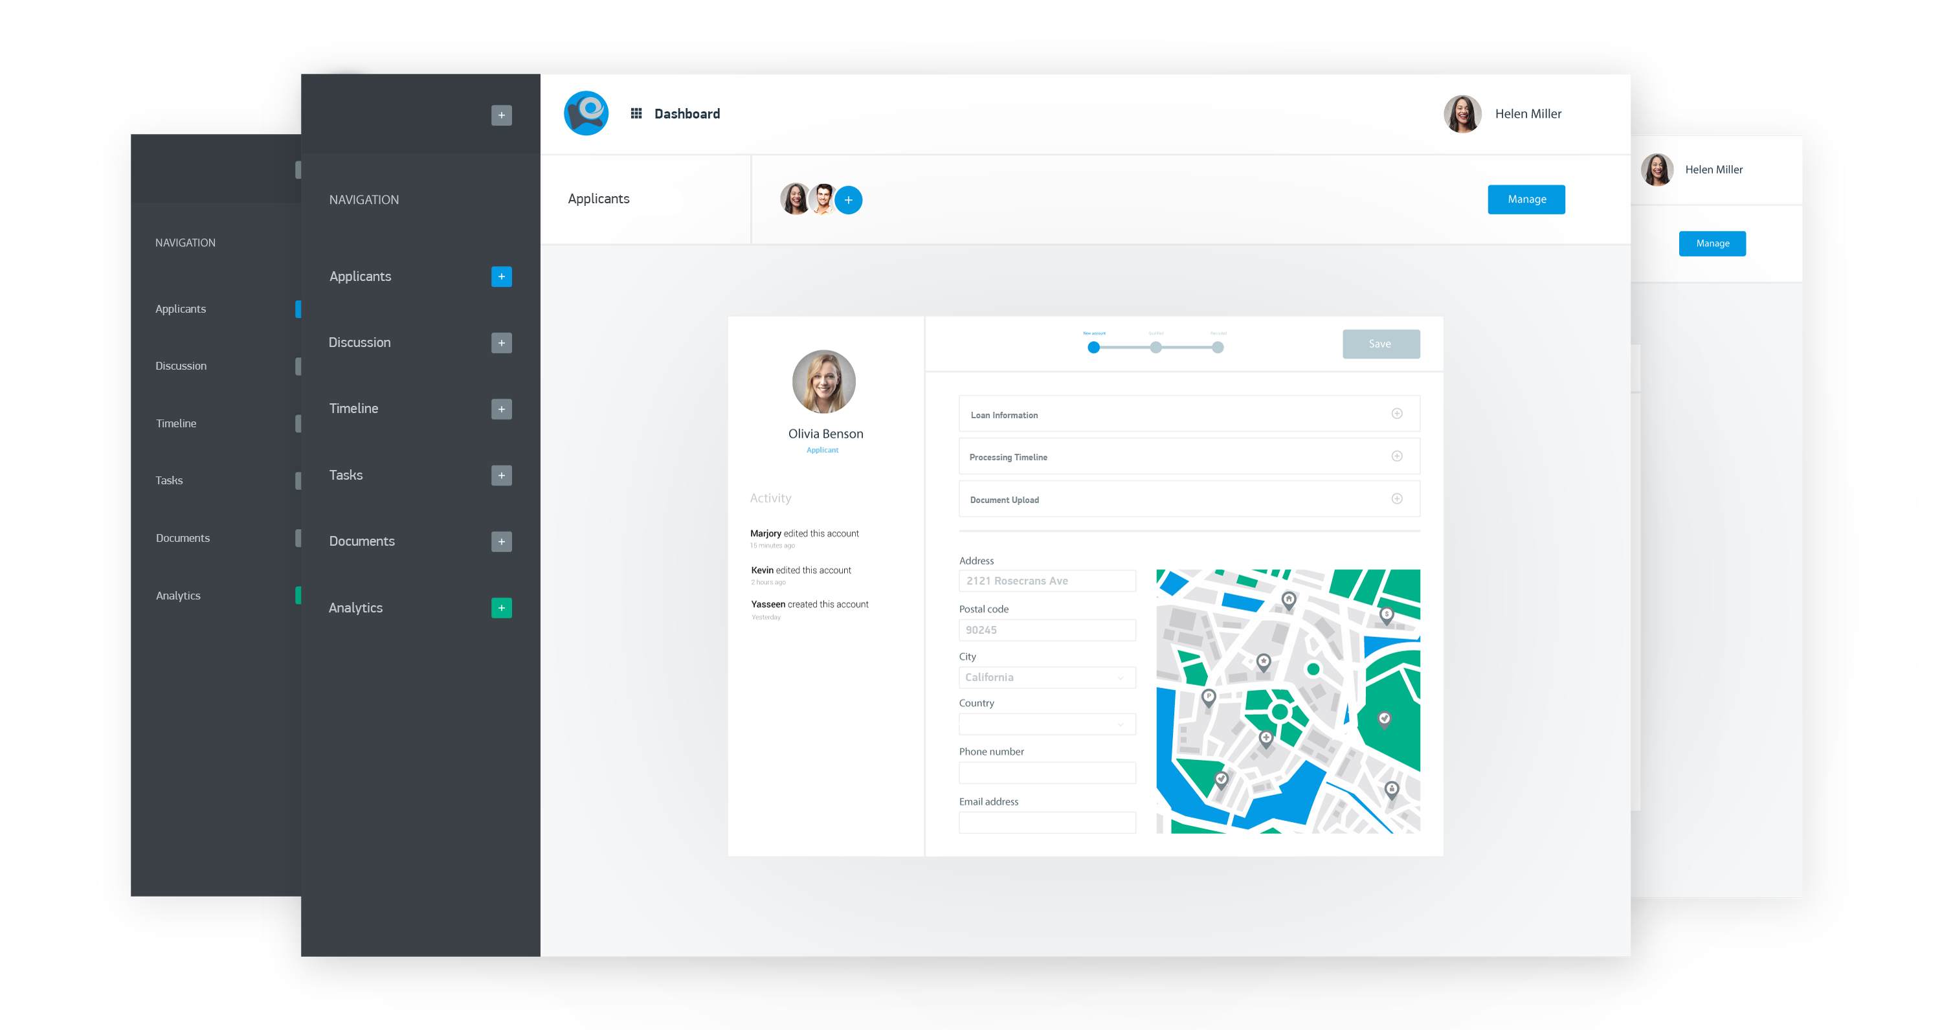Open the City dropdown showing California
The image size is (1942, 1030).
(1047, 677)
